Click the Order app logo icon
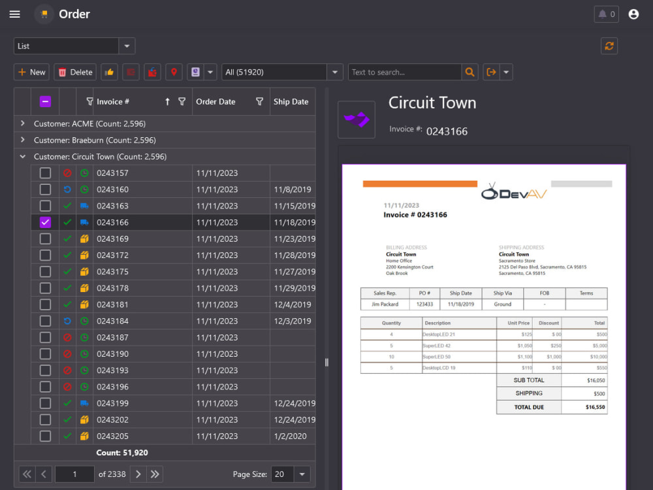This screenshot has height=490, width=653. pos(44,14)
